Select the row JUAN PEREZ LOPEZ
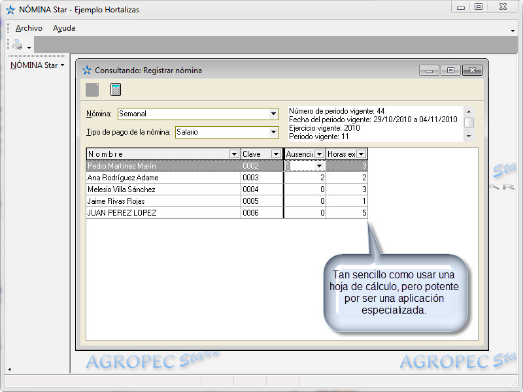This screenshot has height=392, width=523. click(227, 213)
